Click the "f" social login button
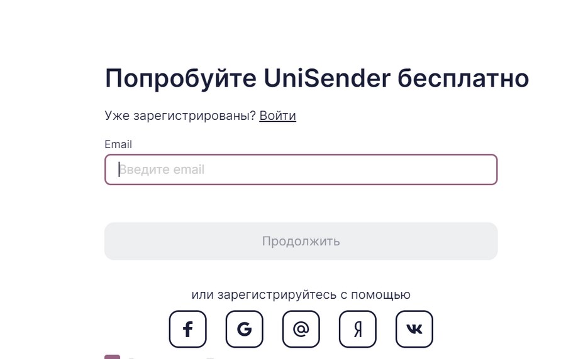 187,329
